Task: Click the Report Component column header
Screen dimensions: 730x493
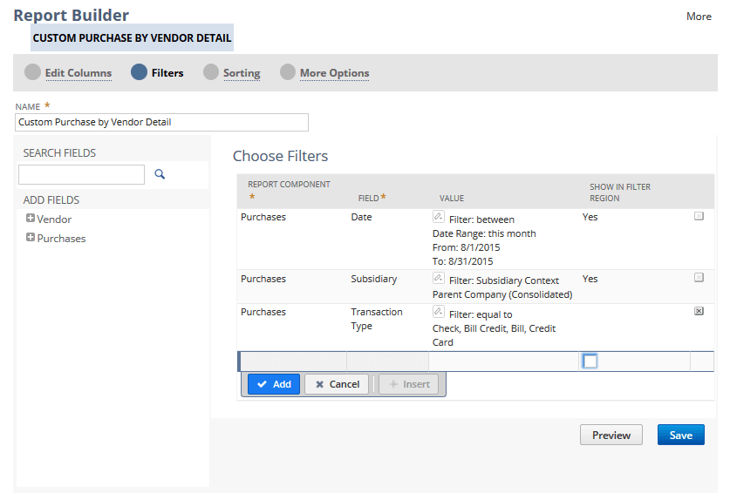Action: [289, 185]
